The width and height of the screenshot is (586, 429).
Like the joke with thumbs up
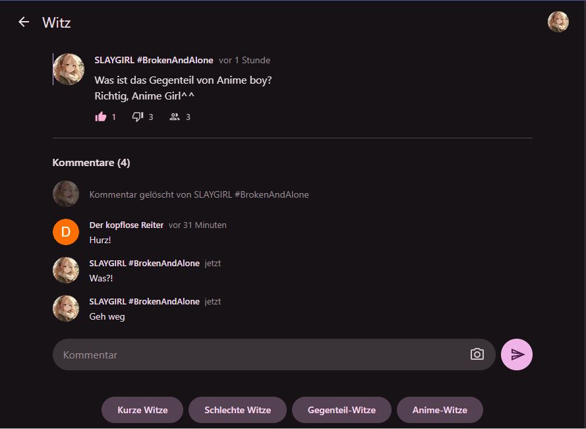pyautogui.click(x=101, y=117)
